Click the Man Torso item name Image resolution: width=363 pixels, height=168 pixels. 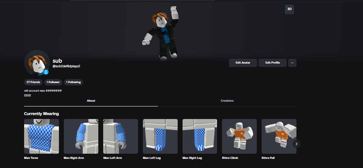point(31,158)
